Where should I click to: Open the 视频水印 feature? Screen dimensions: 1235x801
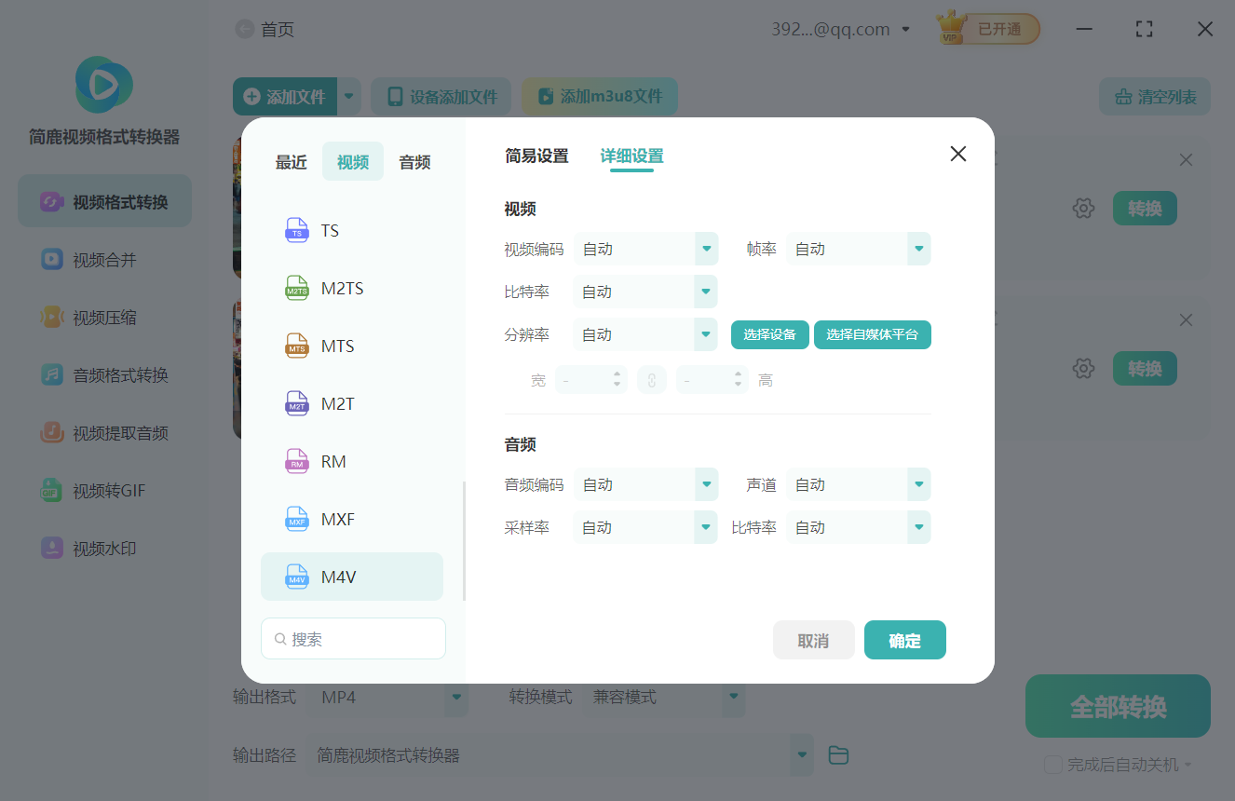103,548
